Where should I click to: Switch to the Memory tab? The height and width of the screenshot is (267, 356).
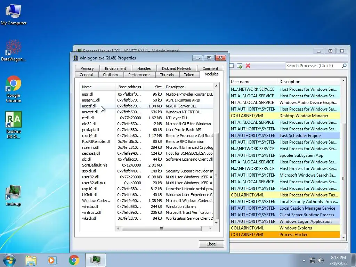tap(87, 68)
